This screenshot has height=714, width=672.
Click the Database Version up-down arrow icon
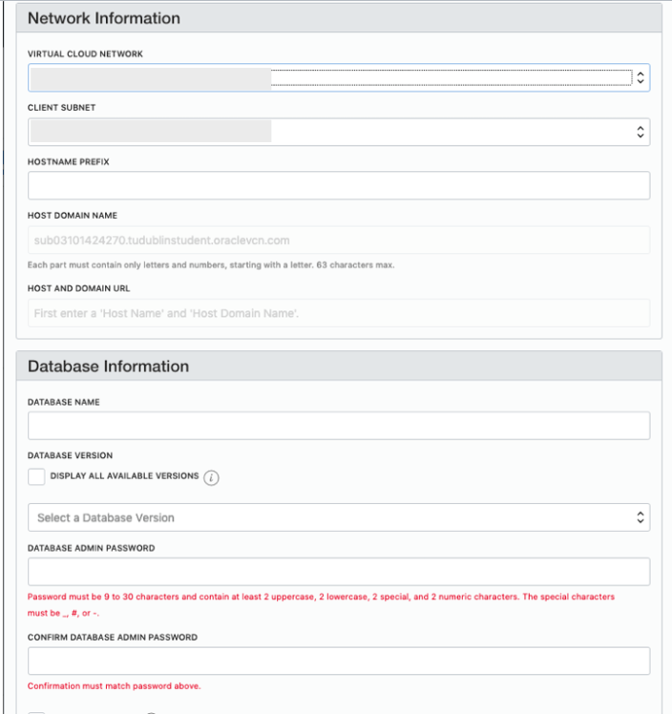tap(641, 517)
